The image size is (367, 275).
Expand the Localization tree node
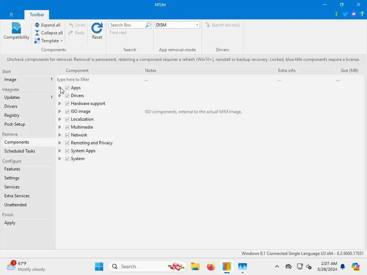tap(60, 119)
